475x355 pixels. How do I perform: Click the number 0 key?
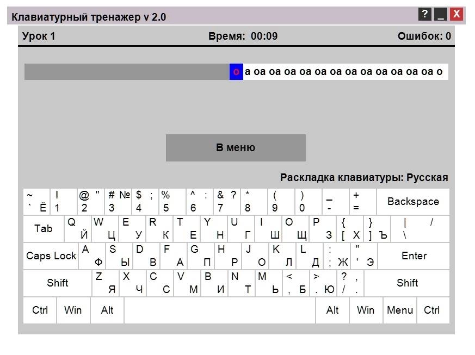tap(309, 202)
